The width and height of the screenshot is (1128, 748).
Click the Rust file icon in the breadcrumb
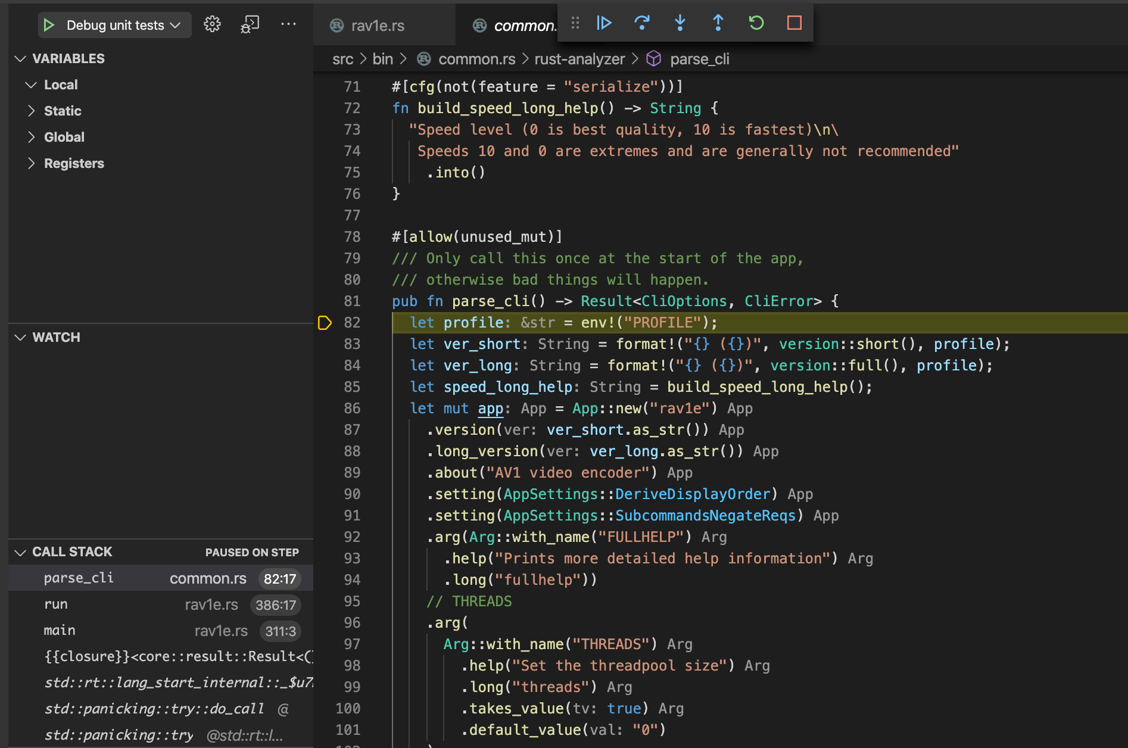click(424, 59)
